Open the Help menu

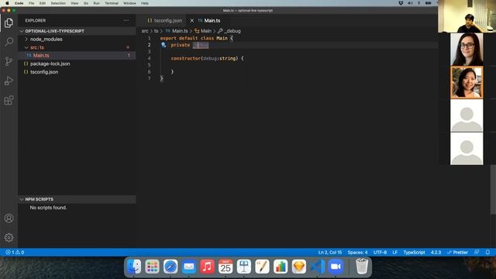pos(145,3)
